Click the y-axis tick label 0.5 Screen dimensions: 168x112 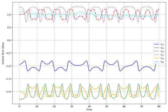pyautogui.click(x=9, y=27)
